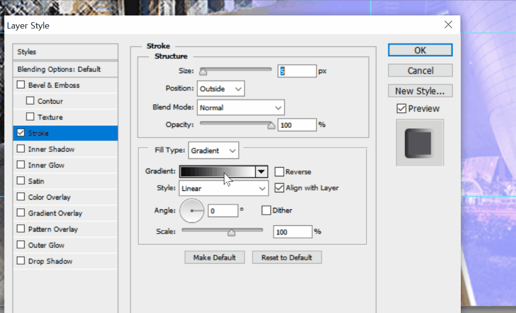Enable Inner Glow checkbox

point(21,164)
